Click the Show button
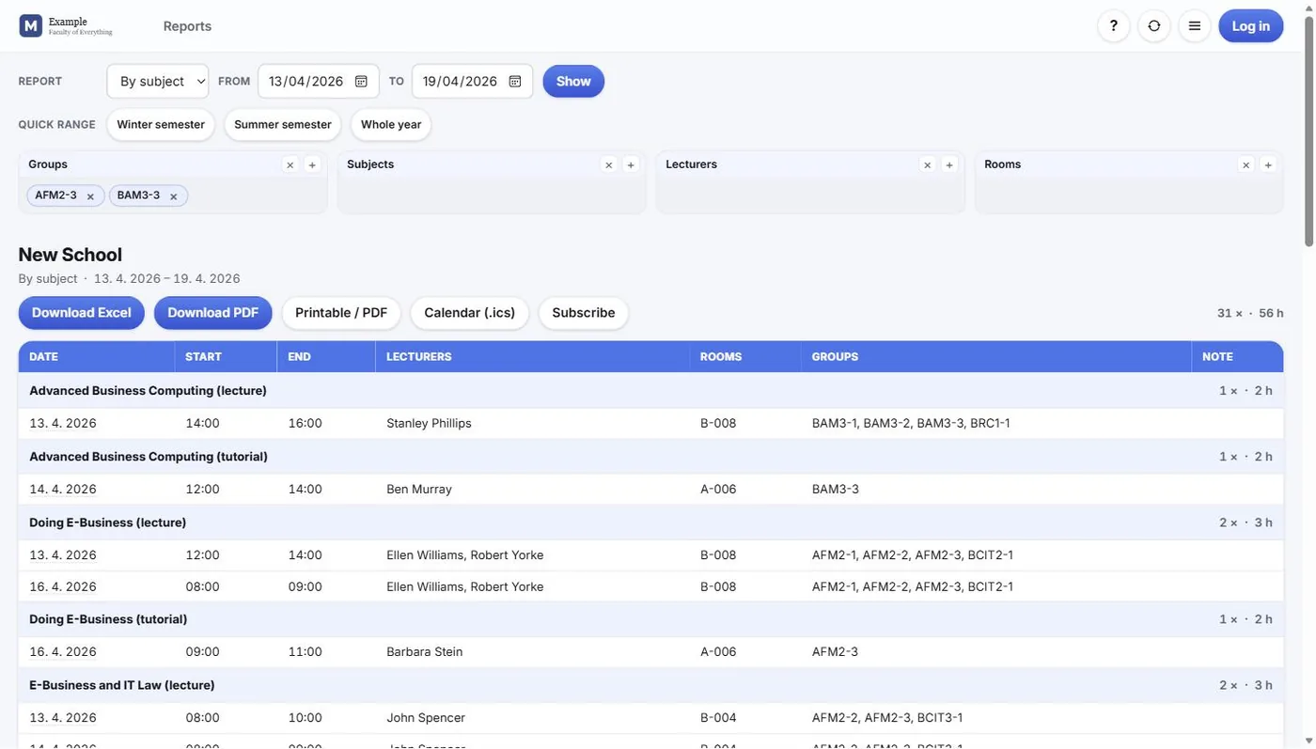Image resolution: width=1316 pixels, height=749 pixels. [x=573, y=82]
